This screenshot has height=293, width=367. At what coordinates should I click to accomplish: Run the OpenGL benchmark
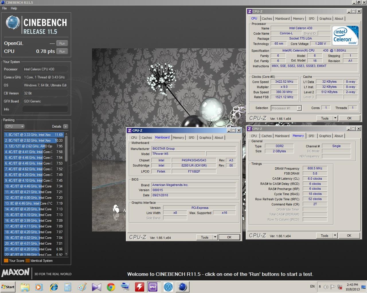62,43
